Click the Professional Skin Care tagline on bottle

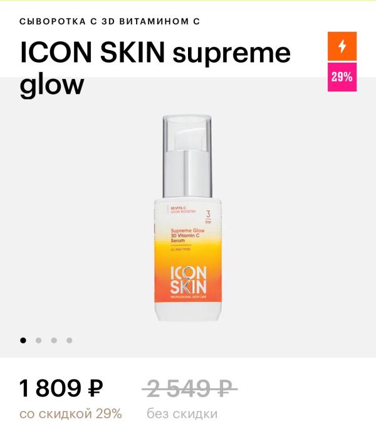(x=189, y=297)
